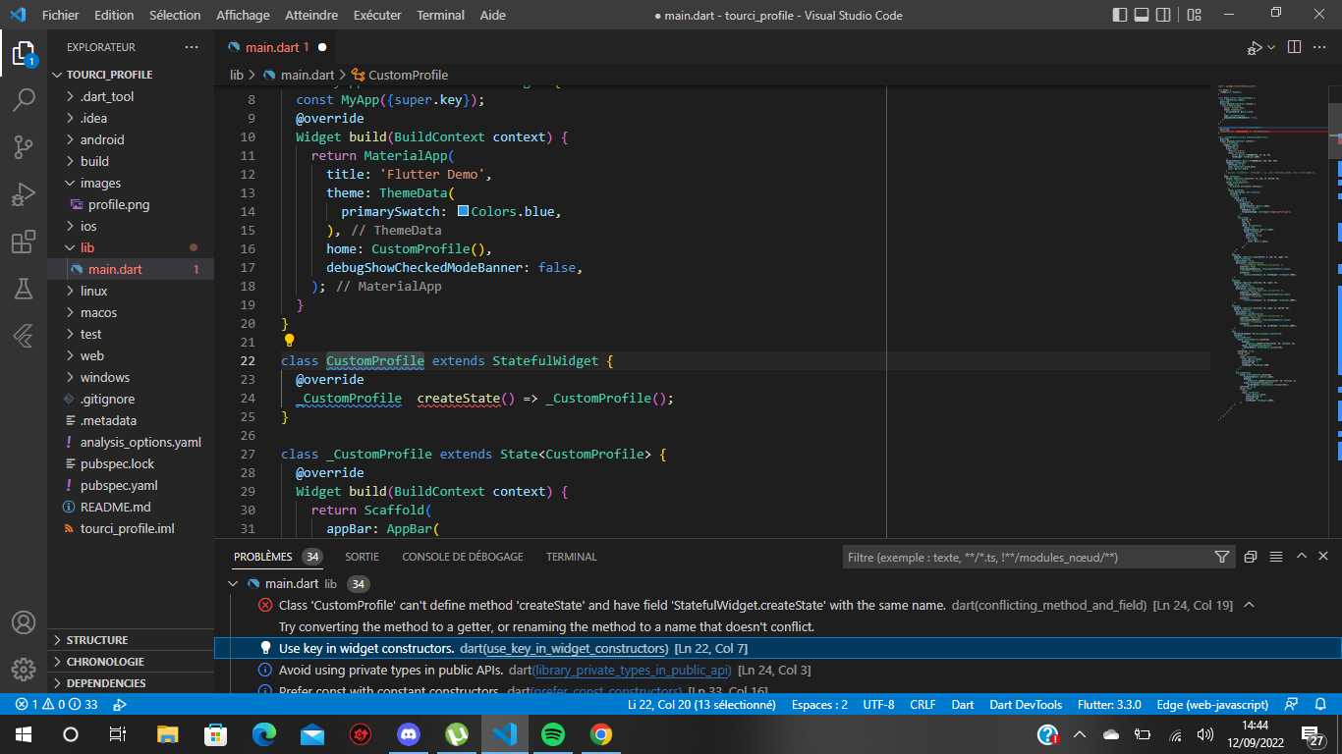Screen dimensions: 1342x754
Task: Collapse the lib folder
Action: (131, 247)
